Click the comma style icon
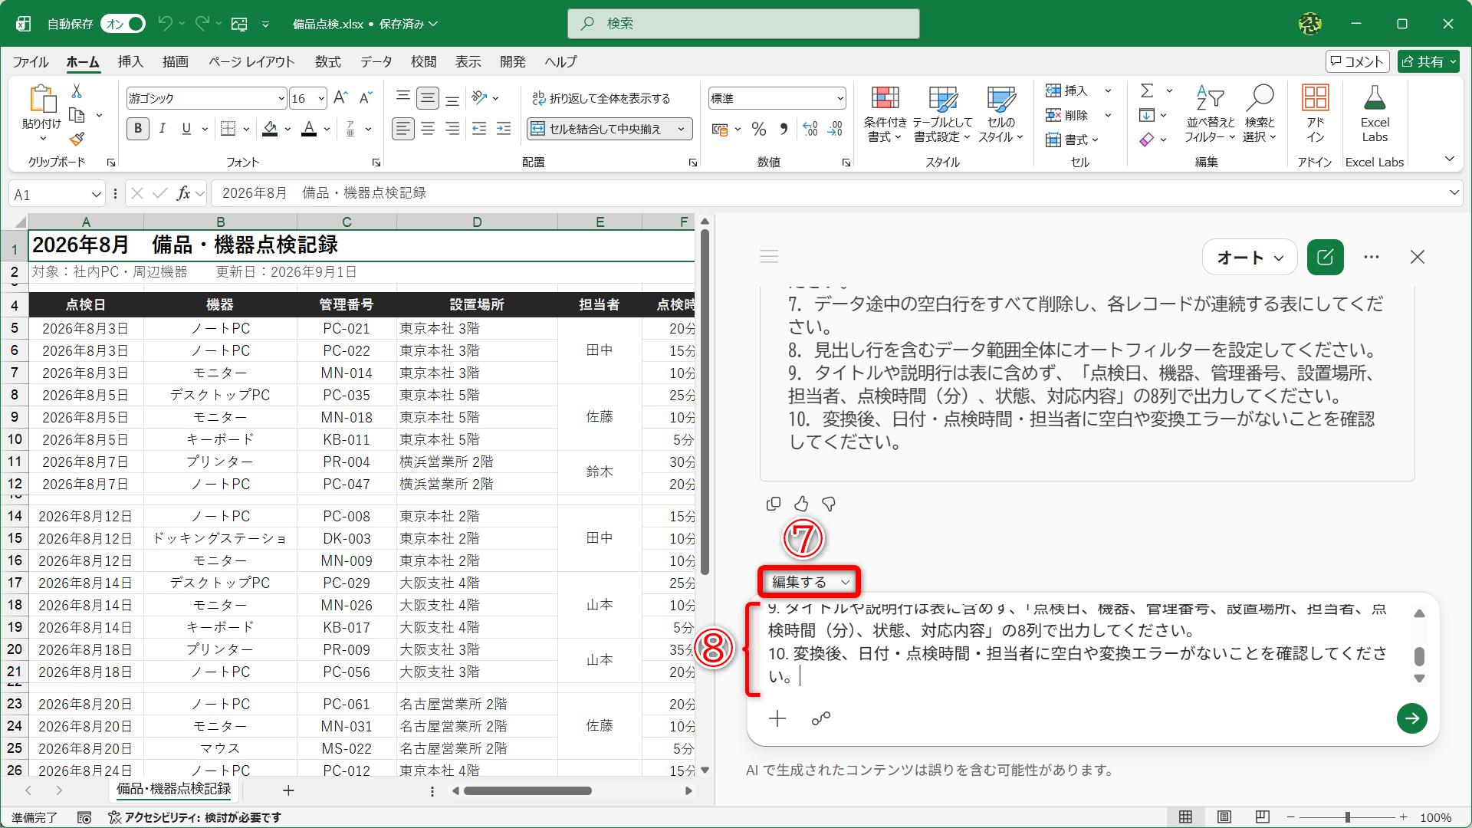 coord(784,129)
